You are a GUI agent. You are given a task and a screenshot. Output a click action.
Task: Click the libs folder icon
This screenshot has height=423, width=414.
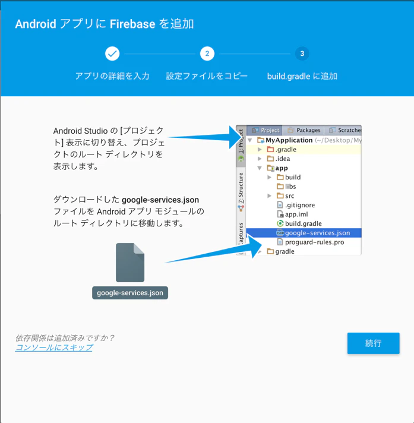(280, 187)
